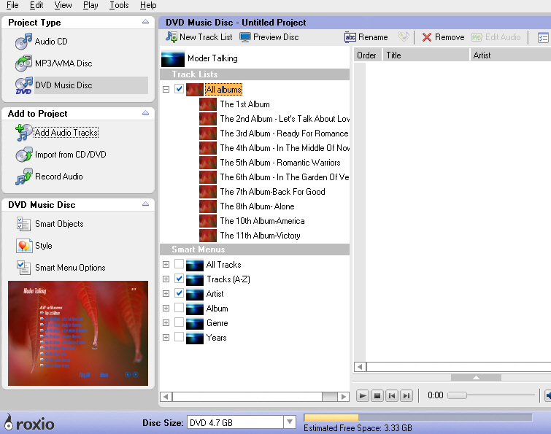
Task: Collapse the Add to Project panel
Action: 145,113
